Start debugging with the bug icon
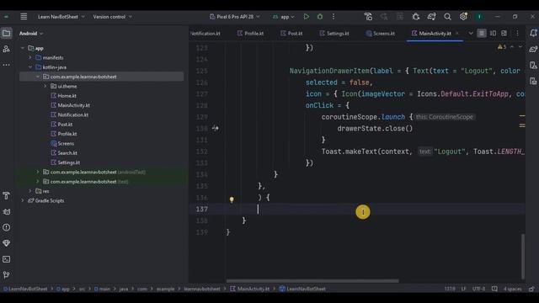539x303 pixels. (x=320, y=17)
